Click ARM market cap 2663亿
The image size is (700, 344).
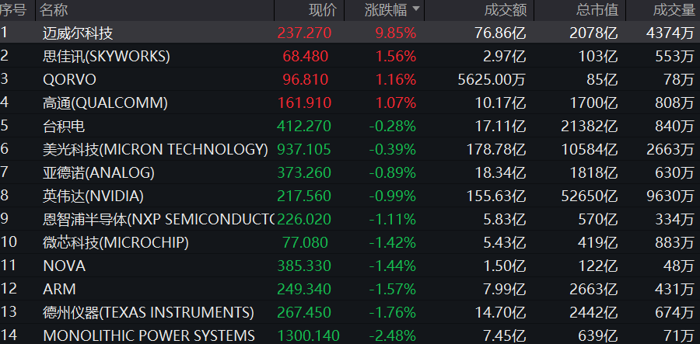point(593,289)
